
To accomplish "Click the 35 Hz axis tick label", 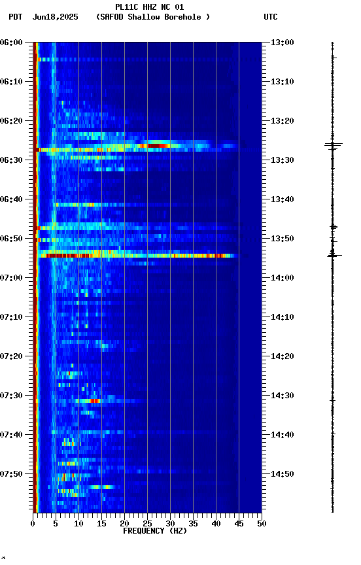I will click(193, 524).
